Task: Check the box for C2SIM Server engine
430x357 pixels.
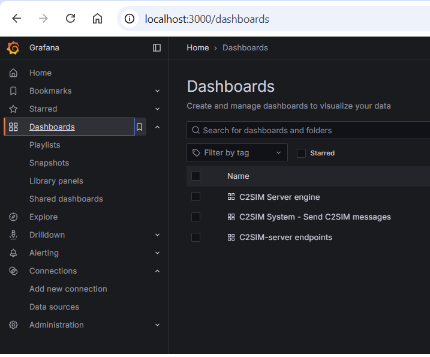Action: (196, 197)
